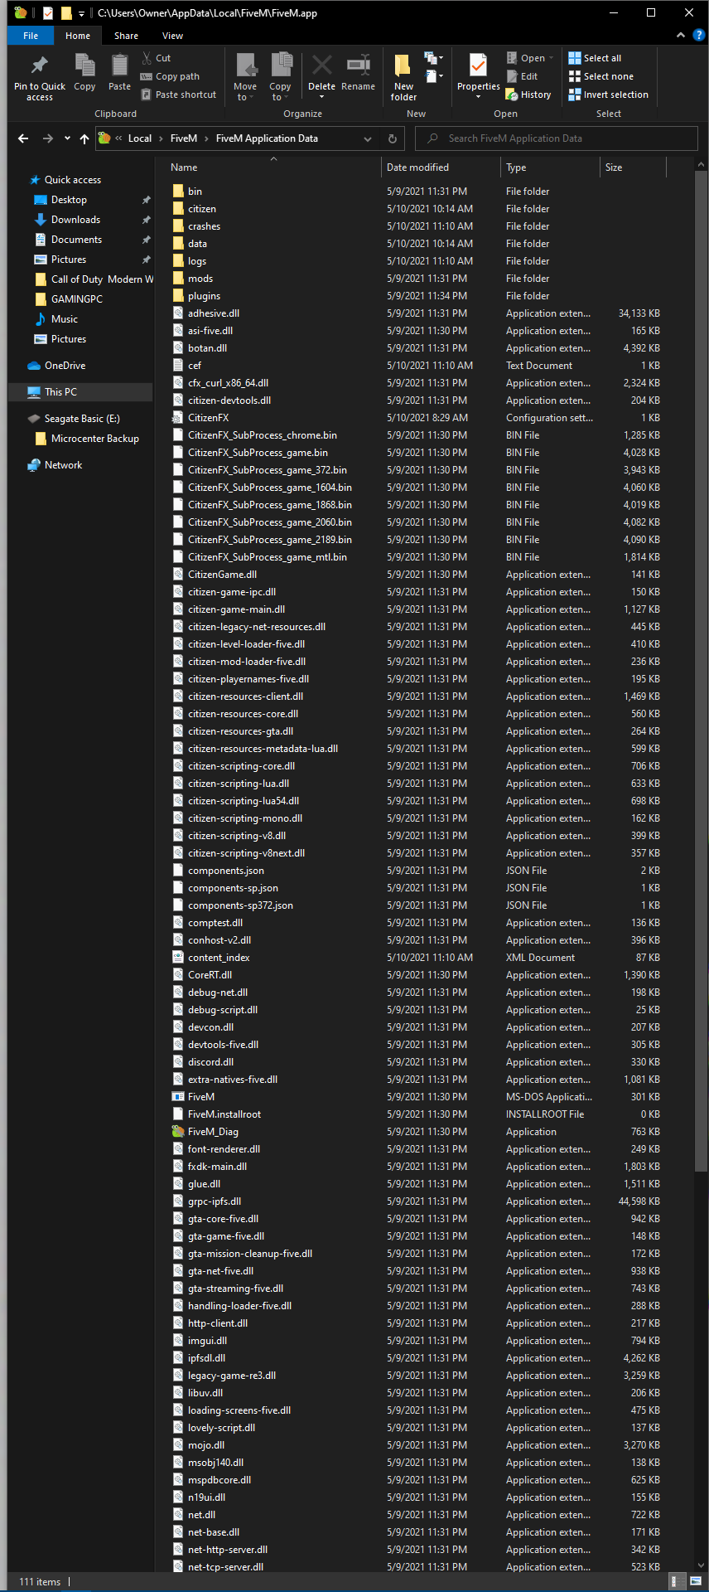The width and height of the screenshot is (709, 1592).
Task: Switch to the Share ribbon tab
Action: click(x=127, y=36)
